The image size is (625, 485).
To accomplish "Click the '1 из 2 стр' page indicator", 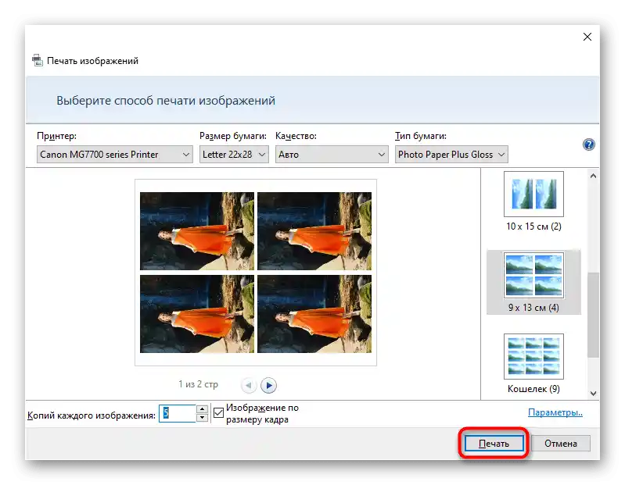I will pyautogui.click(x=198, y=384).
